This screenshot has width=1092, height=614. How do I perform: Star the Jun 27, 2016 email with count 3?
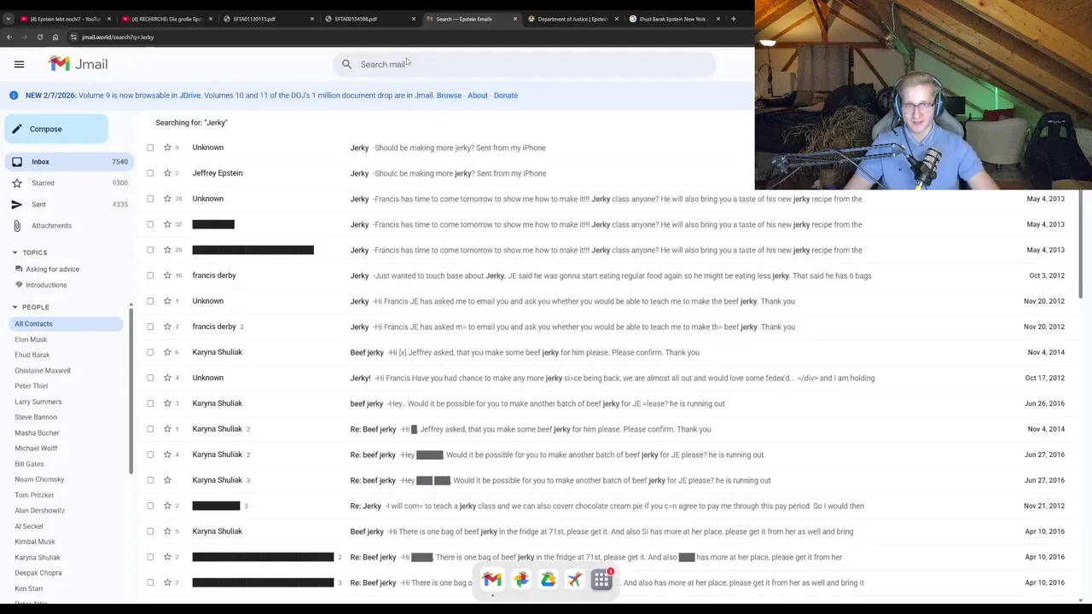tap(167, 480)
